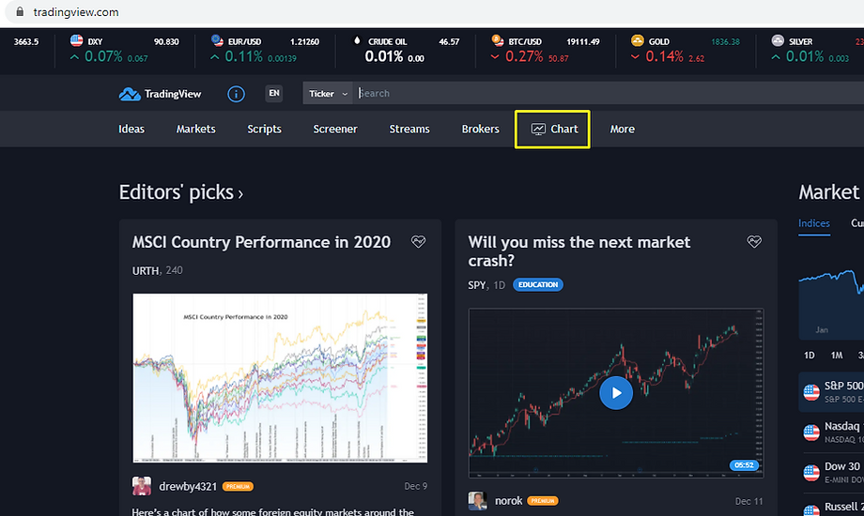Viewport: 864px width, 516px height.
Task: Open the Scripts menu
Action: pyautogui.click(x=264, y=129)
